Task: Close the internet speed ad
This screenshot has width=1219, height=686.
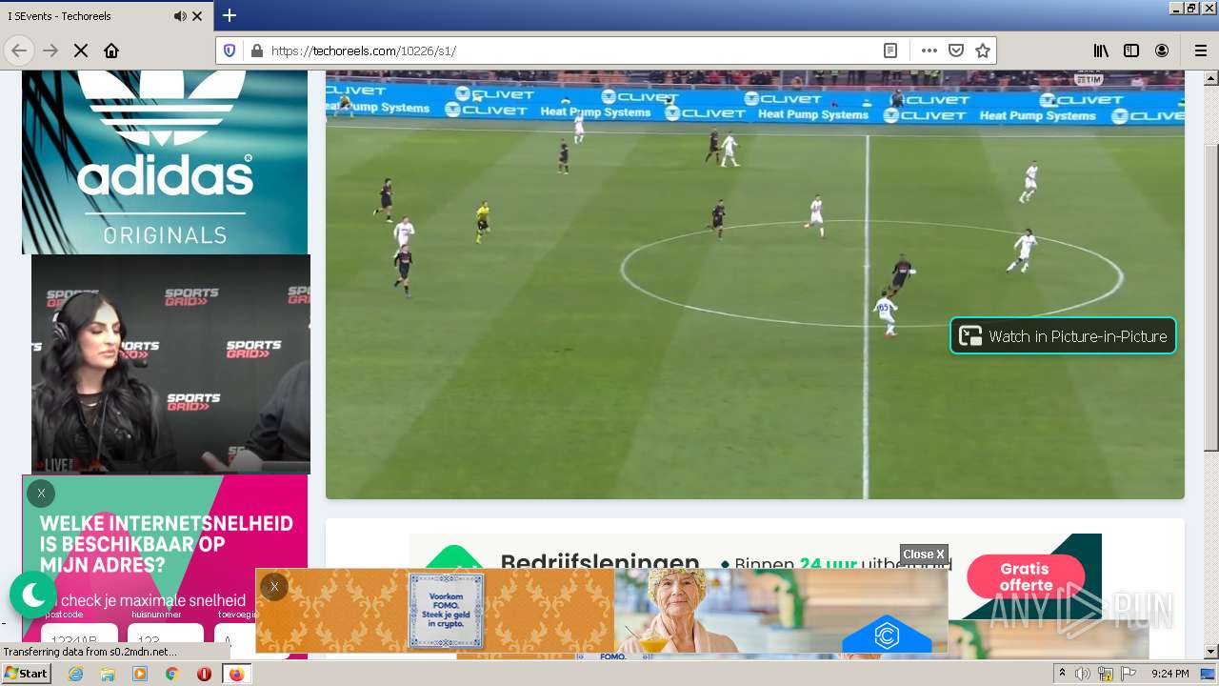Action: pyautogui.click(x=41, y=494)
